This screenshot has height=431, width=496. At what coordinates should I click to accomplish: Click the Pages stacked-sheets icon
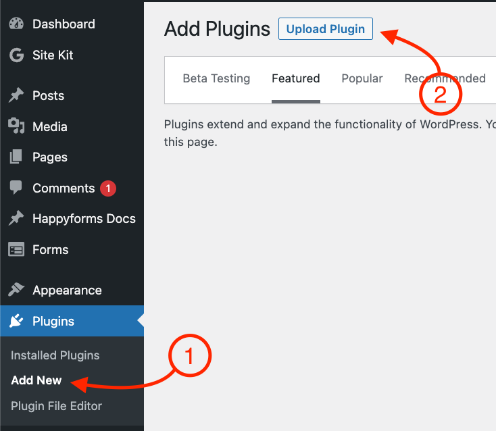[x=16, y=157]
